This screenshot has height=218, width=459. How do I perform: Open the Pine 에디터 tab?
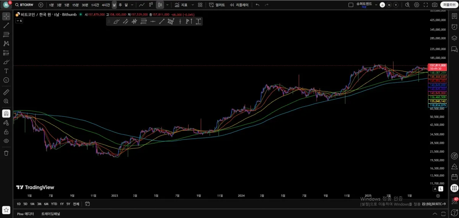pos(26,214)
